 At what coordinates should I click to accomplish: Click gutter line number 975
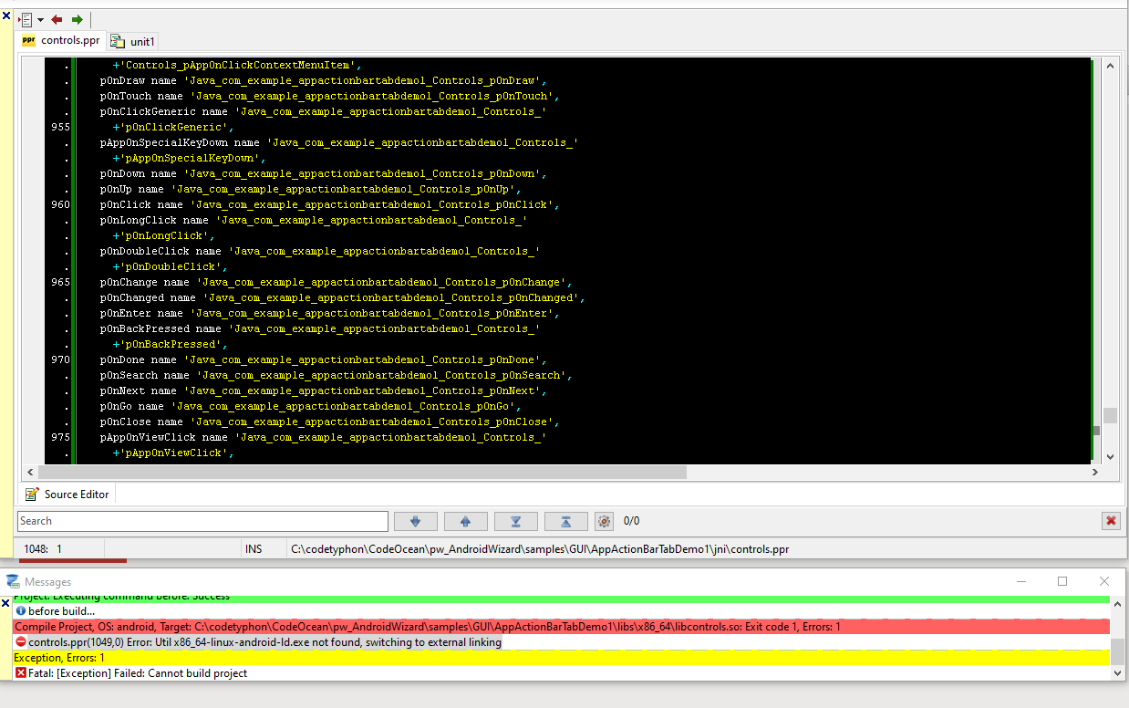tap(60, 437)
